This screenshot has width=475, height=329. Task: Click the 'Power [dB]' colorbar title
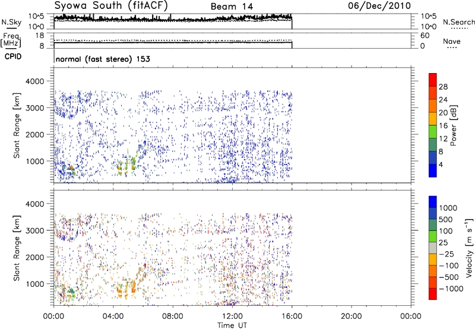coord(454,125)
